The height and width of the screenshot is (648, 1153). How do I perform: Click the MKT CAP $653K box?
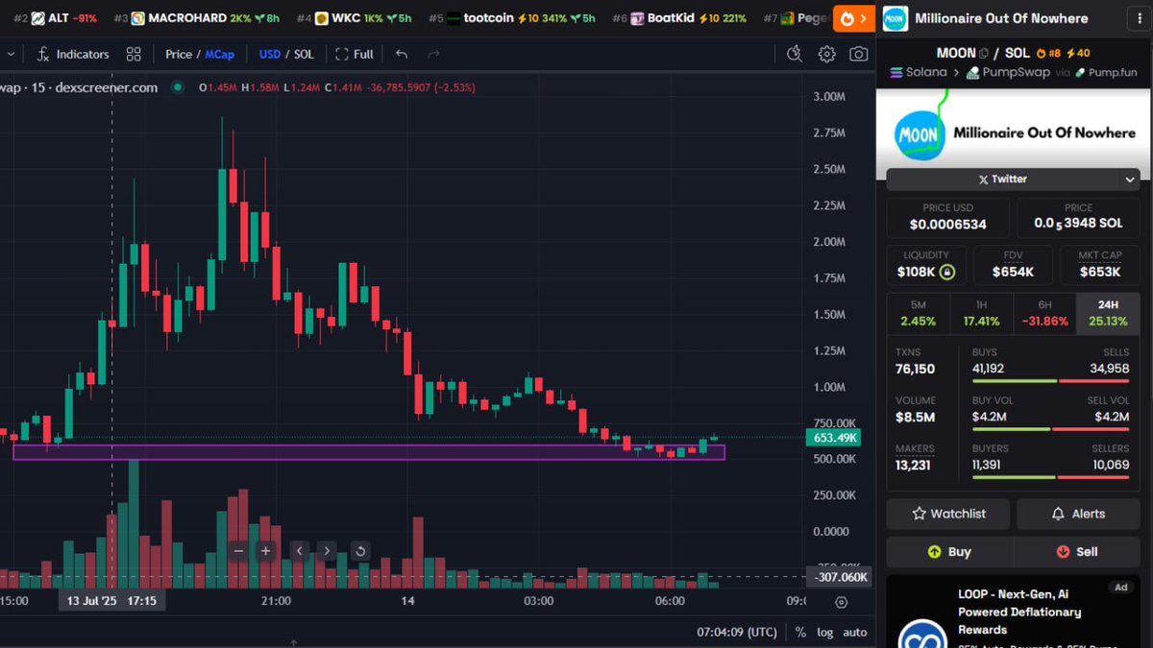pyautogui.click(x=1099, y=265)
